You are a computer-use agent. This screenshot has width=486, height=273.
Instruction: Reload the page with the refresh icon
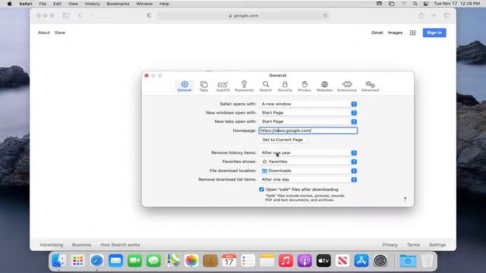pyautogui.click(x=325, y=15)
